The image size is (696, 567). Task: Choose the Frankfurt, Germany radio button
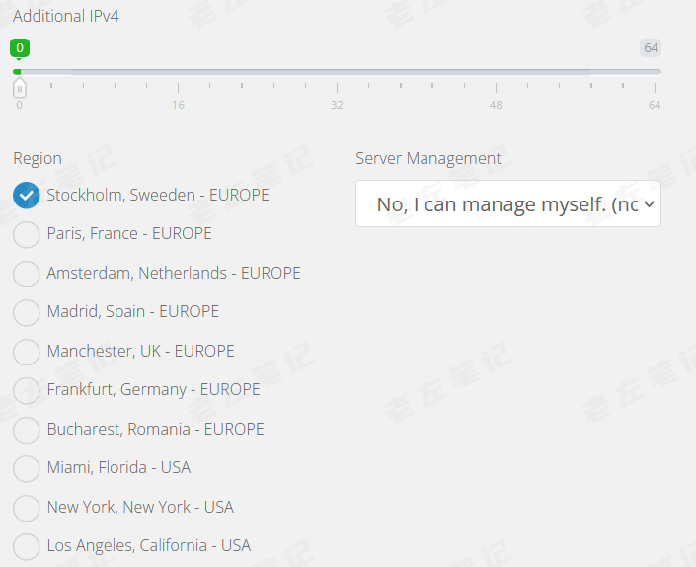(x=27, y=390)
